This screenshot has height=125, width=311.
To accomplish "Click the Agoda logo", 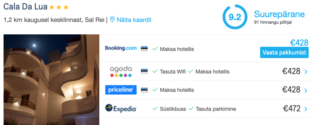I will click(121, 71).
